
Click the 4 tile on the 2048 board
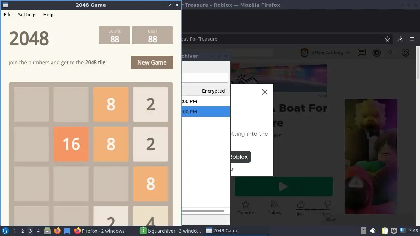click(150, 216)
